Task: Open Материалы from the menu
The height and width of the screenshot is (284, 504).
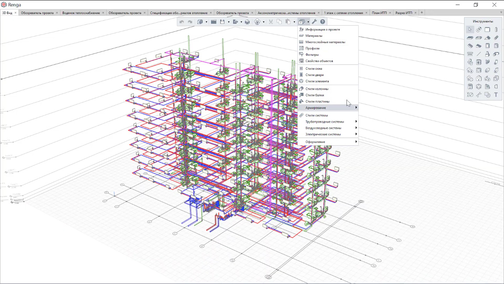Action: click(314, 36)
